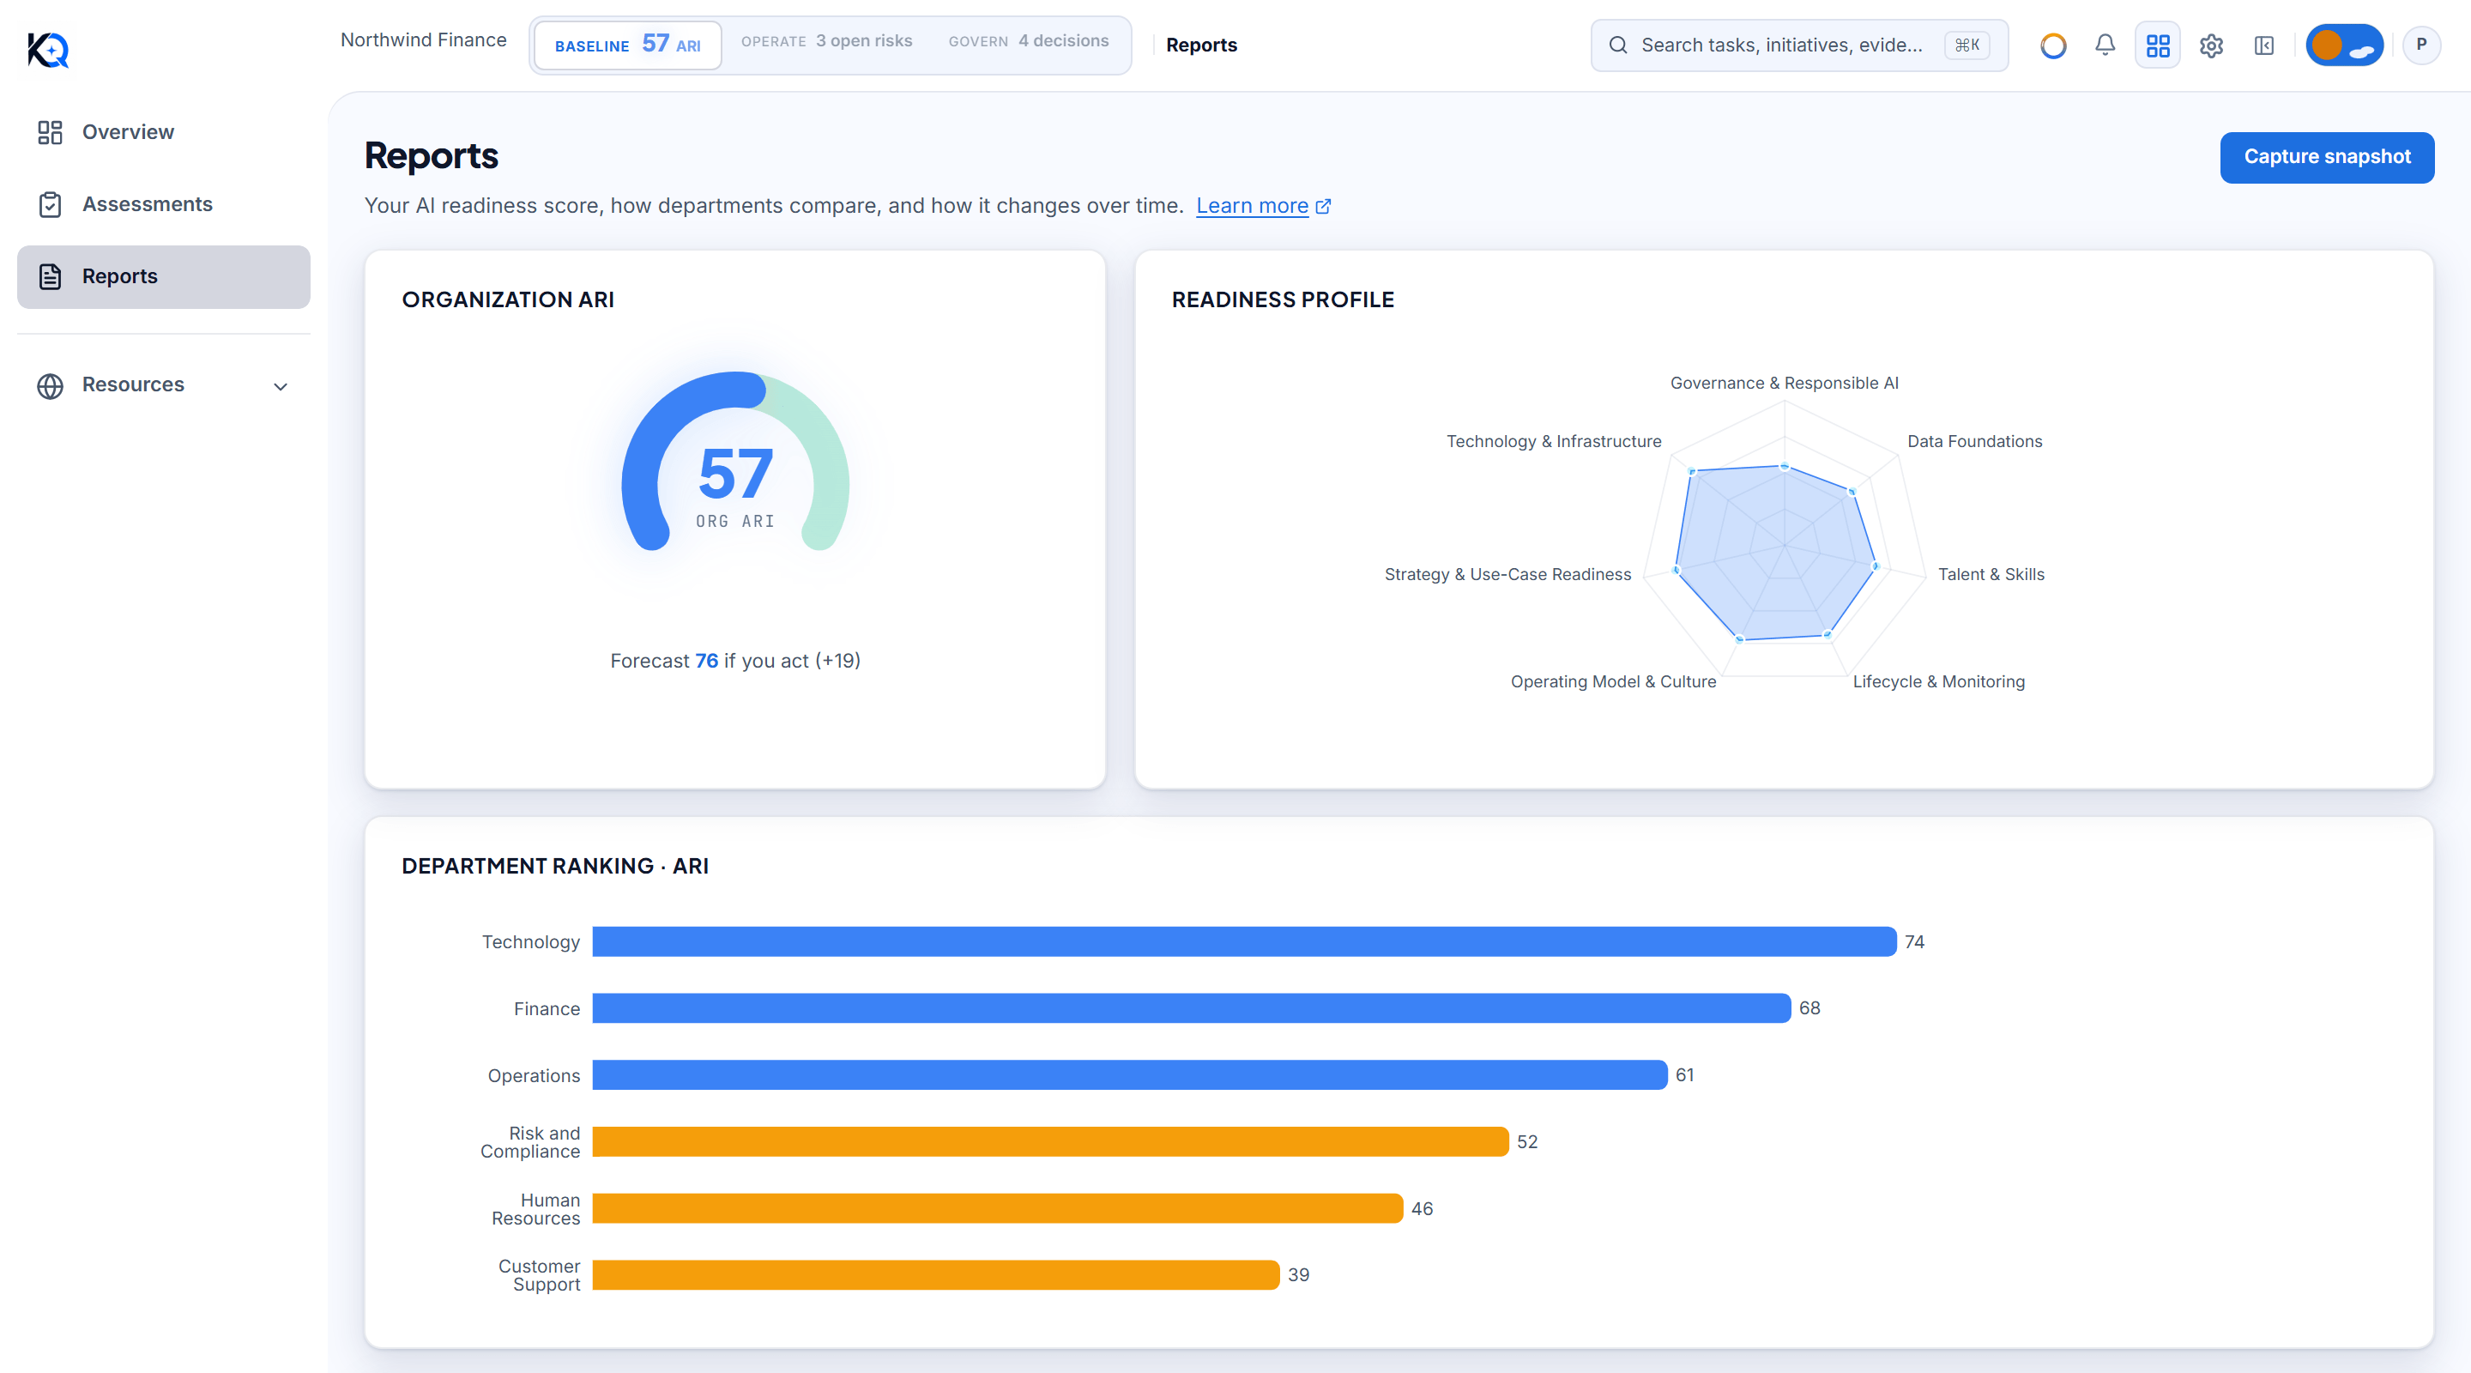Click the 'Lifecycle & Monitoring' axis label
Screen dimensions: 2471x1373
click(x=1939, y=682)
